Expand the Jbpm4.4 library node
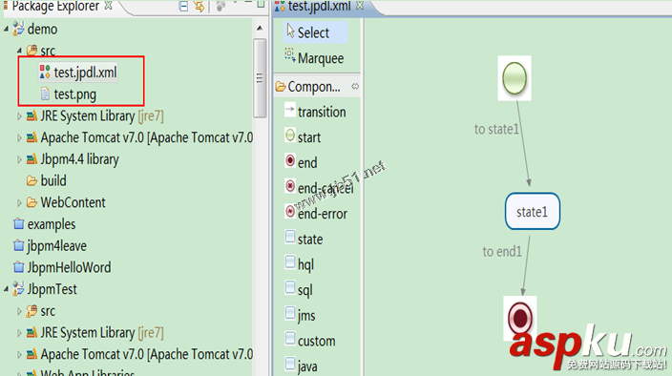The height and width of the screenshot is (376, 672). tap(19, 159)
